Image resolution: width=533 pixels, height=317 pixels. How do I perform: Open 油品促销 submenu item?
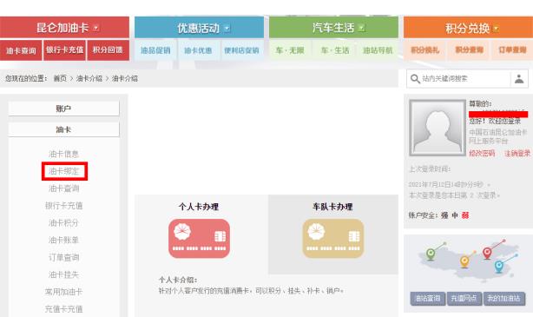(155, 50)
